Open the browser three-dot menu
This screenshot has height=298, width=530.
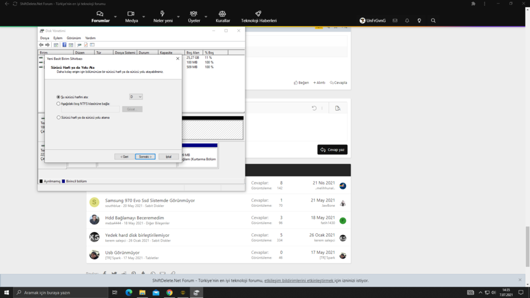coord(485,4)
